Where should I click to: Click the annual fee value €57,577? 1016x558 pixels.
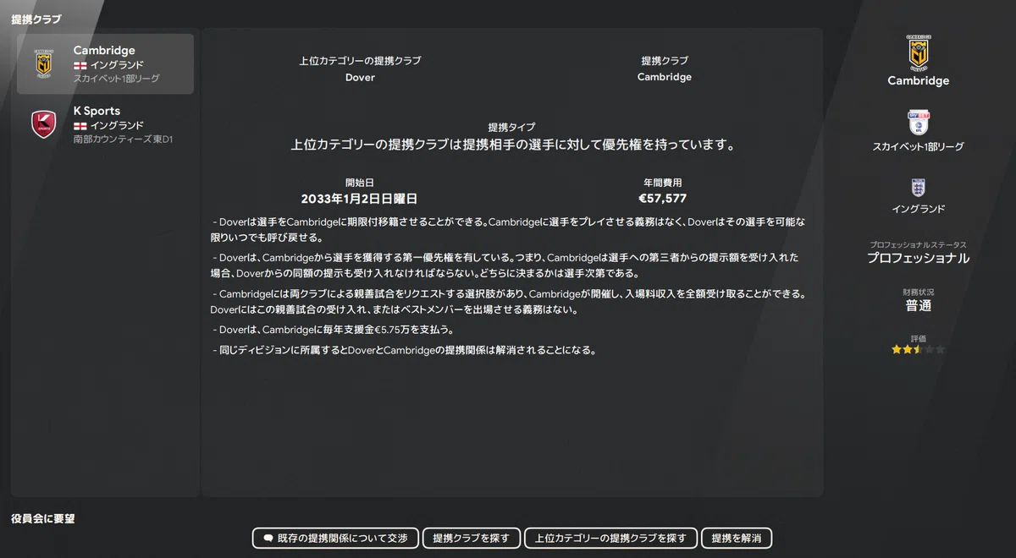(662, 199)
